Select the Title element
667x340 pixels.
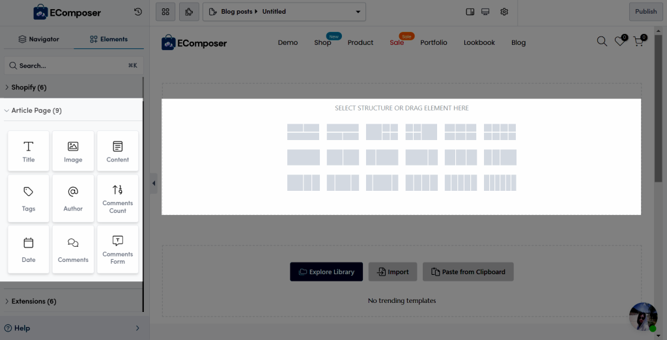click(x=29, y=151)
